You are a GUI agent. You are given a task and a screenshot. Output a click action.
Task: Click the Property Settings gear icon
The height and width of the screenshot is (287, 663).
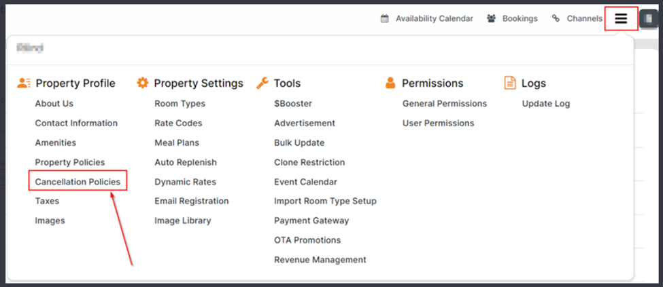coord(142,83)
